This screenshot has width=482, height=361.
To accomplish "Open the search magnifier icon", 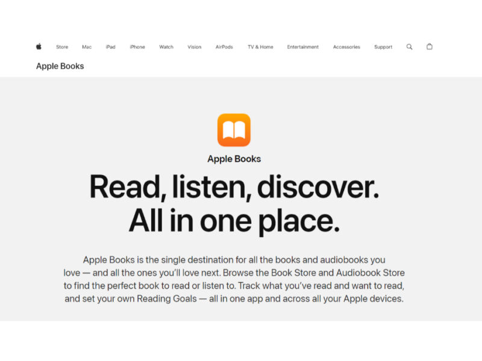I will point(409,47).
